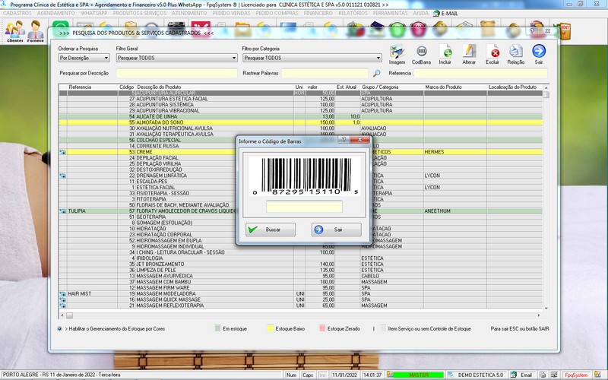The height and width of the screenshot is (380, 608).
Task: Open Filtro por Categoria dropdown
Action: tap(312, 58)
